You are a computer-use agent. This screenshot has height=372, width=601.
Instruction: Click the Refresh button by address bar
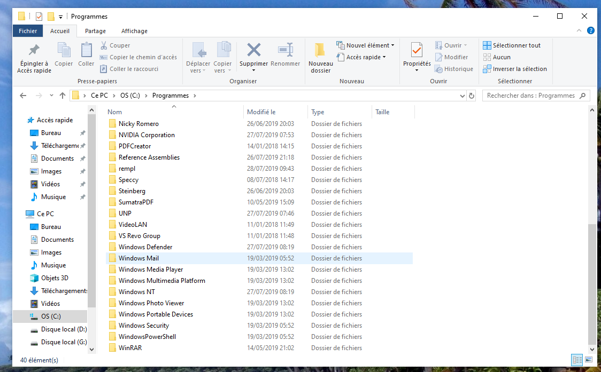point(472,96)
